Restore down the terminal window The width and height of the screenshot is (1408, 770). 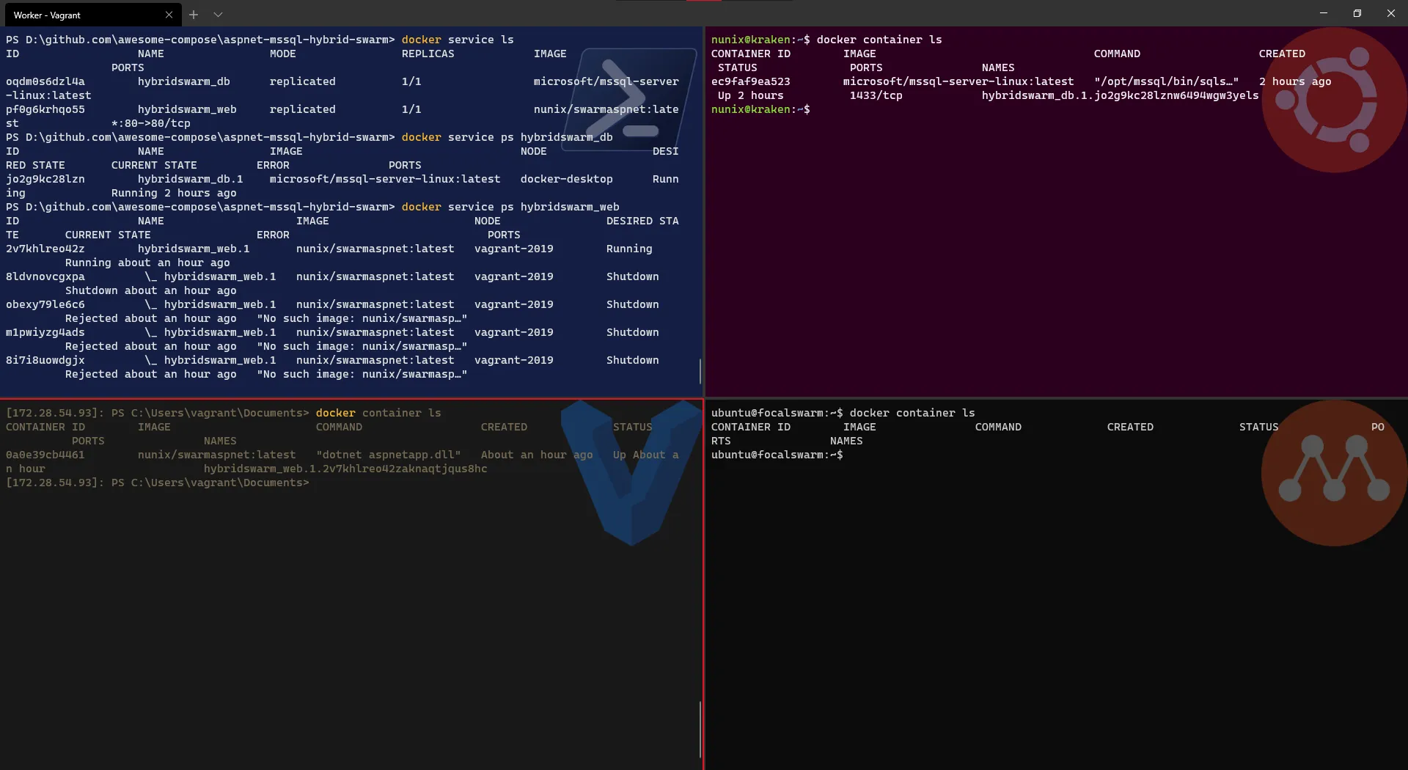pyautogui.click(x=1357, y=13)
